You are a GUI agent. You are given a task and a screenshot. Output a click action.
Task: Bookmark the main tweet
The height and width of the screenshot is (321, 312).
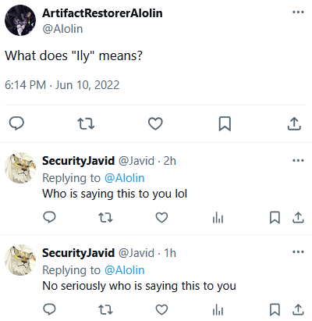click(225, 123)
